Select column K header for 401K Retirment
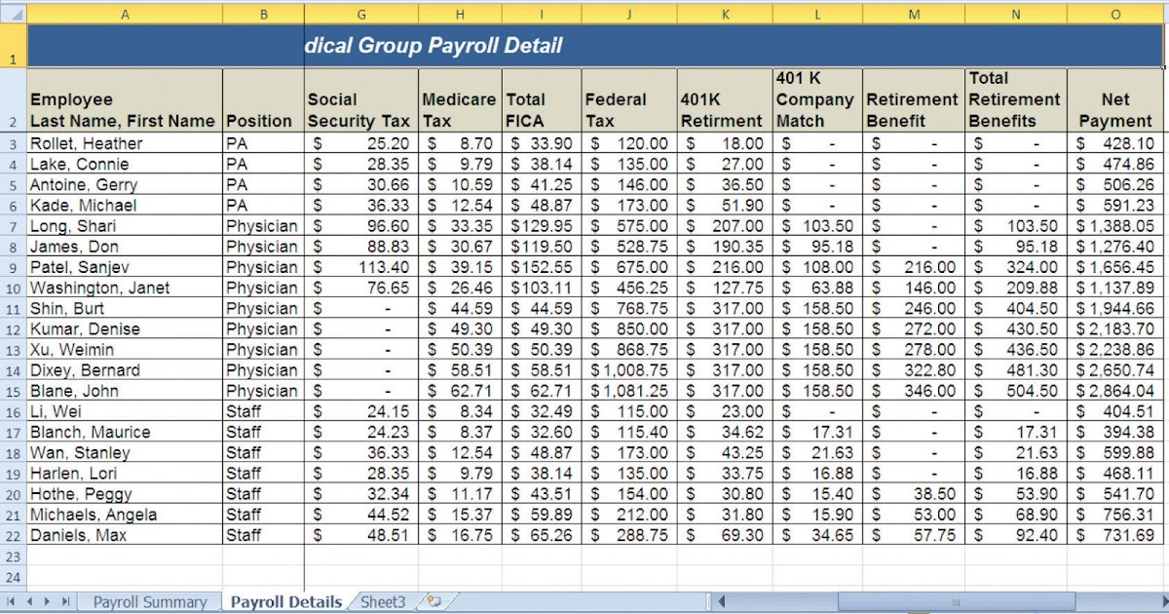This screenshot has height=614, width=1169. point(725,14)
